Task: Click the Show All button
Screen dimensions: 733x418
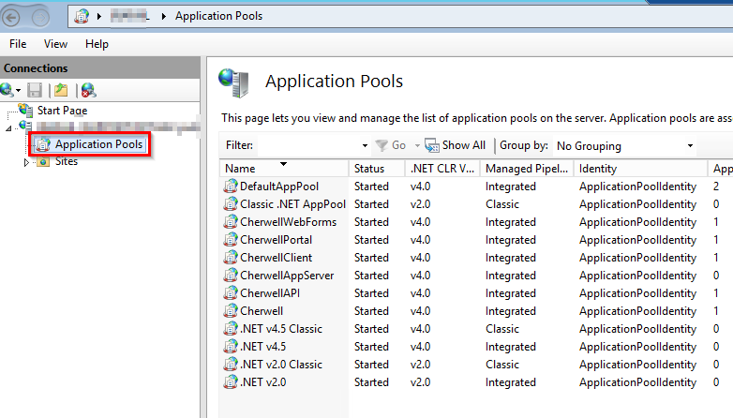Action: click(463, 145)
